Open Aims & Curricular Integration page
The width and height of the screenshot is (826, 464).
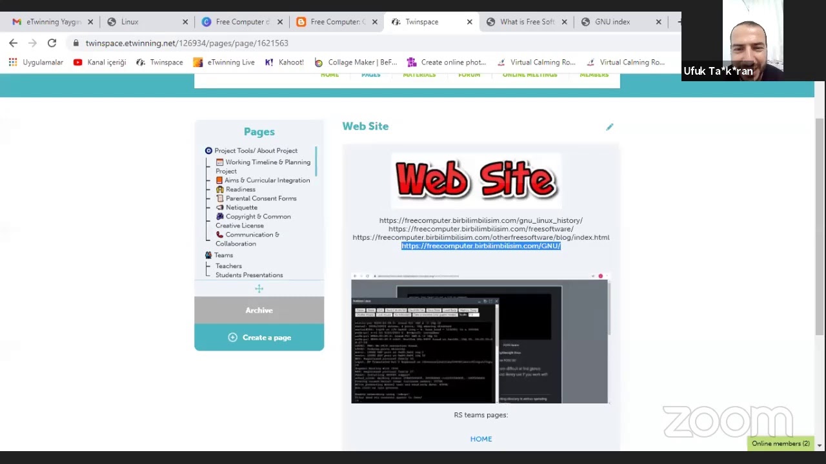(x=263, y=180)
